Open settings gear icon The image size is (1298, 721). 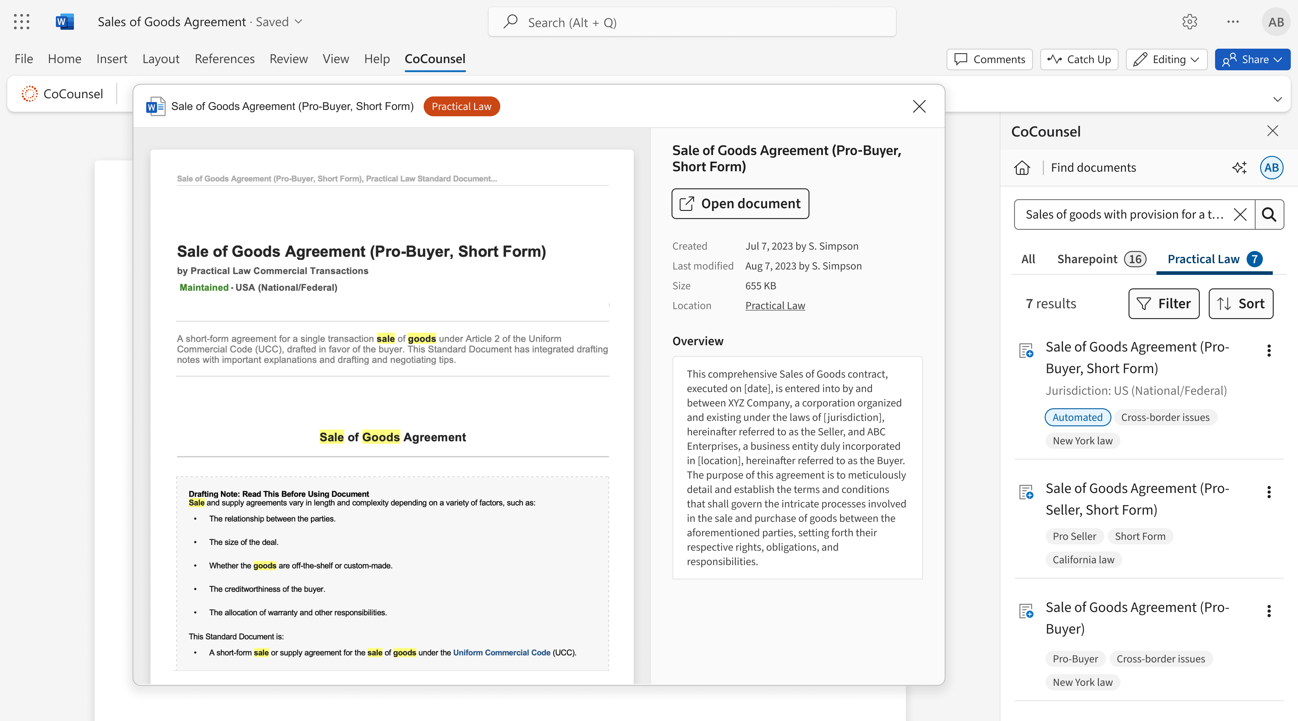pos(1190,22)
